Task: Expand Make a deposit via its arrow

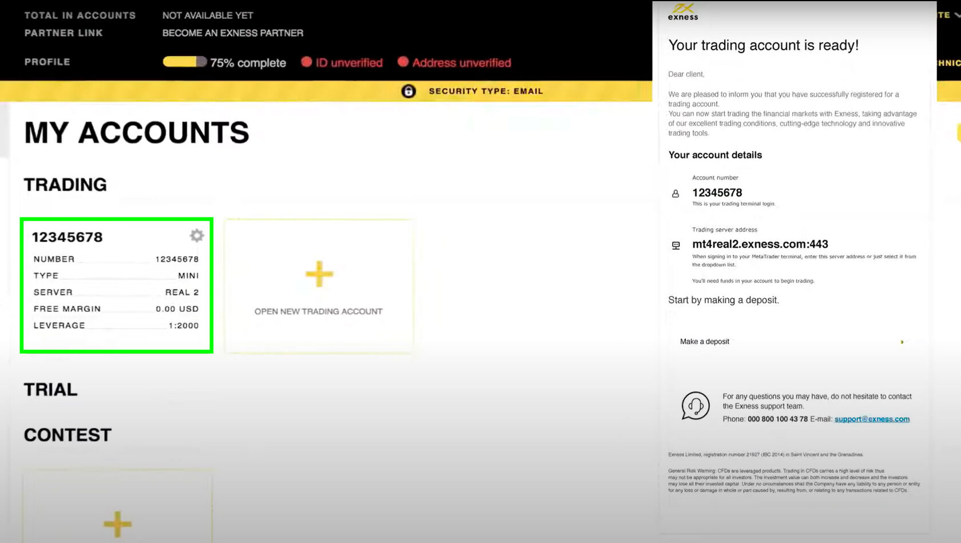Action: point(902,342)
